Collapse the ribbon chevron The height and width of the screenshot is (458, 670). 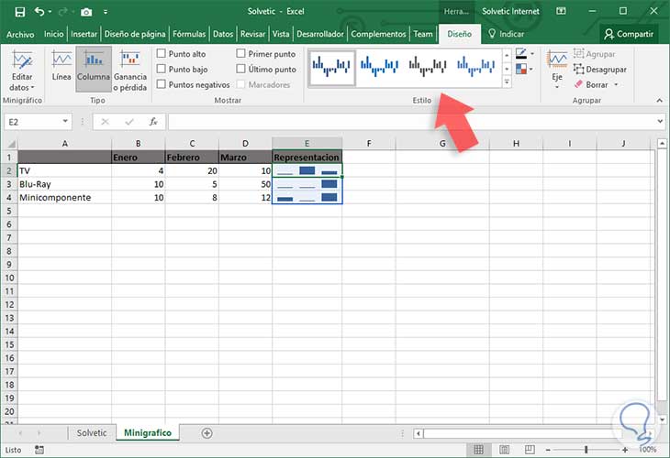[x=659, y=100]
